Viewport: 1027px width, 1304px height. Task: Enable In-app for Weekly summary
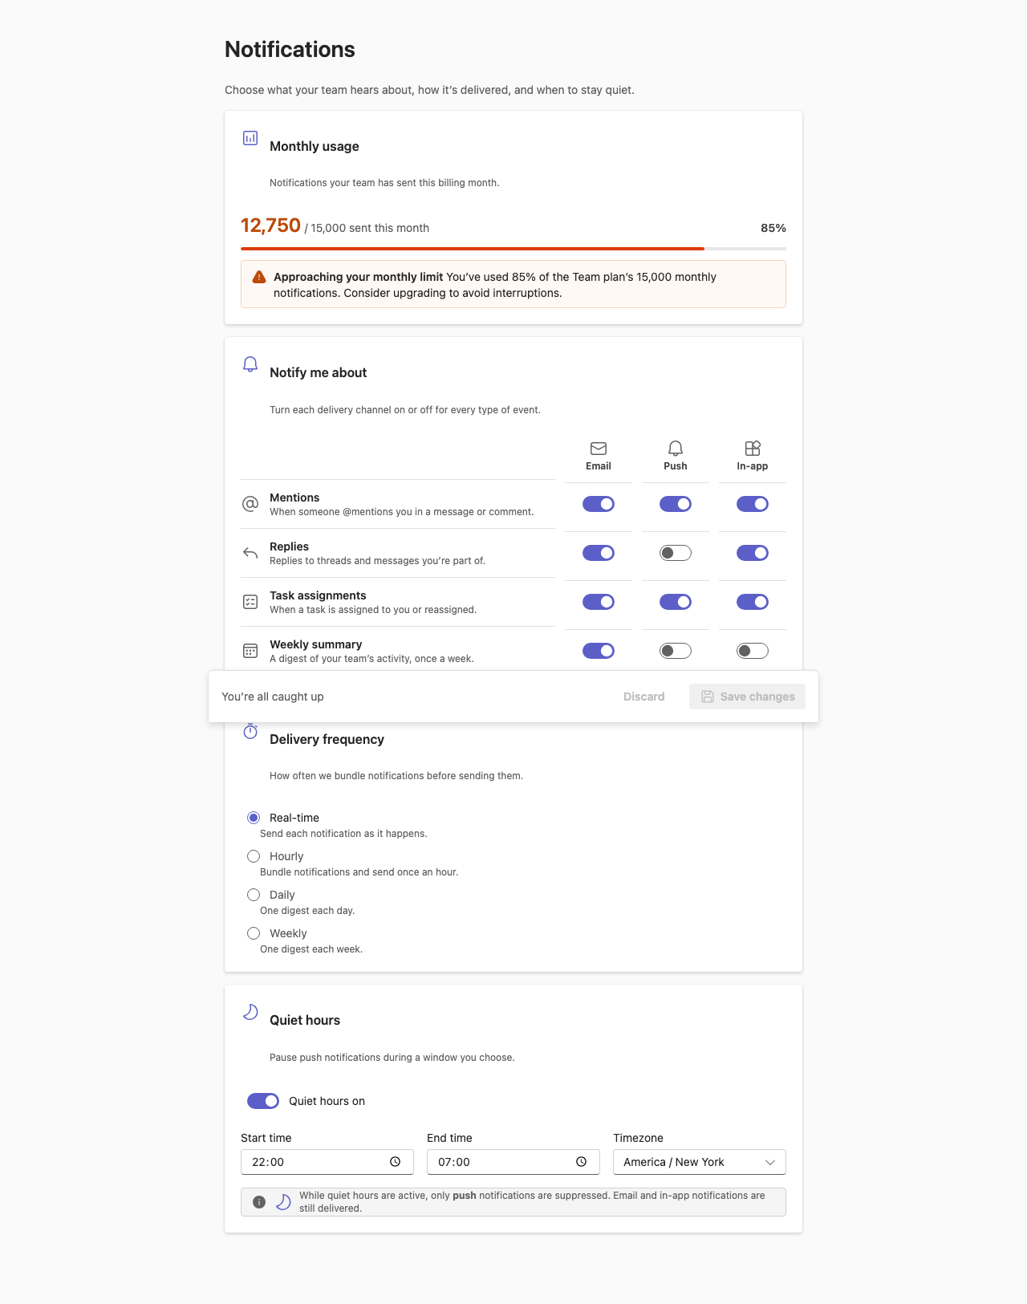pyautogui.click(x=753, y=651)
